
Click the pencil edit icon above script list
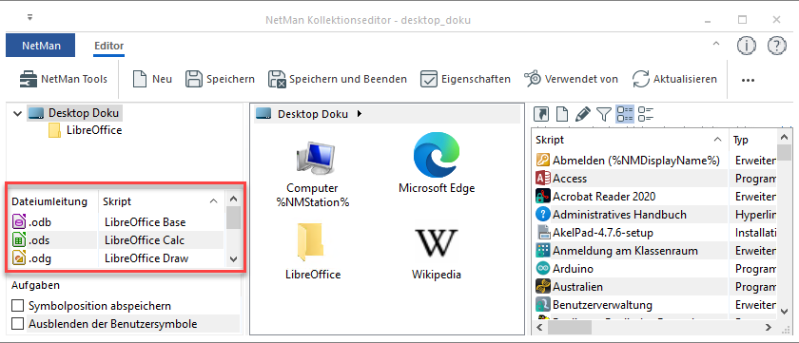[x=581, y=114]
